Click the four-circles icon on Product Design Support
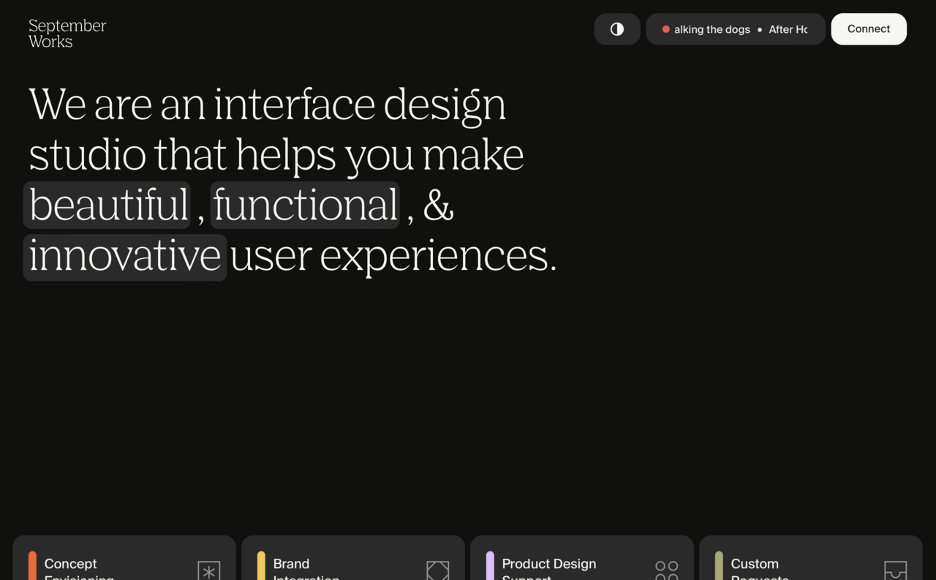The image size is (936, 580). pos(666,570)
